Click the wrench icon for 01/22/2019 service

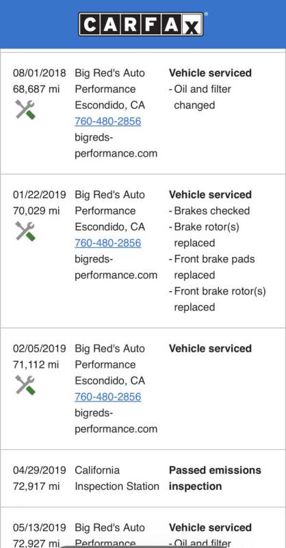[x=25, y=231]
